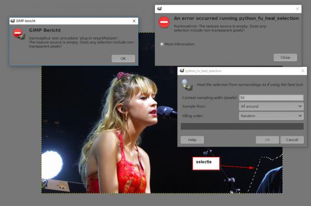Close the python_fu_heal_selection error dialog
The image size is (311, 206).
click(x=285, y=58)
